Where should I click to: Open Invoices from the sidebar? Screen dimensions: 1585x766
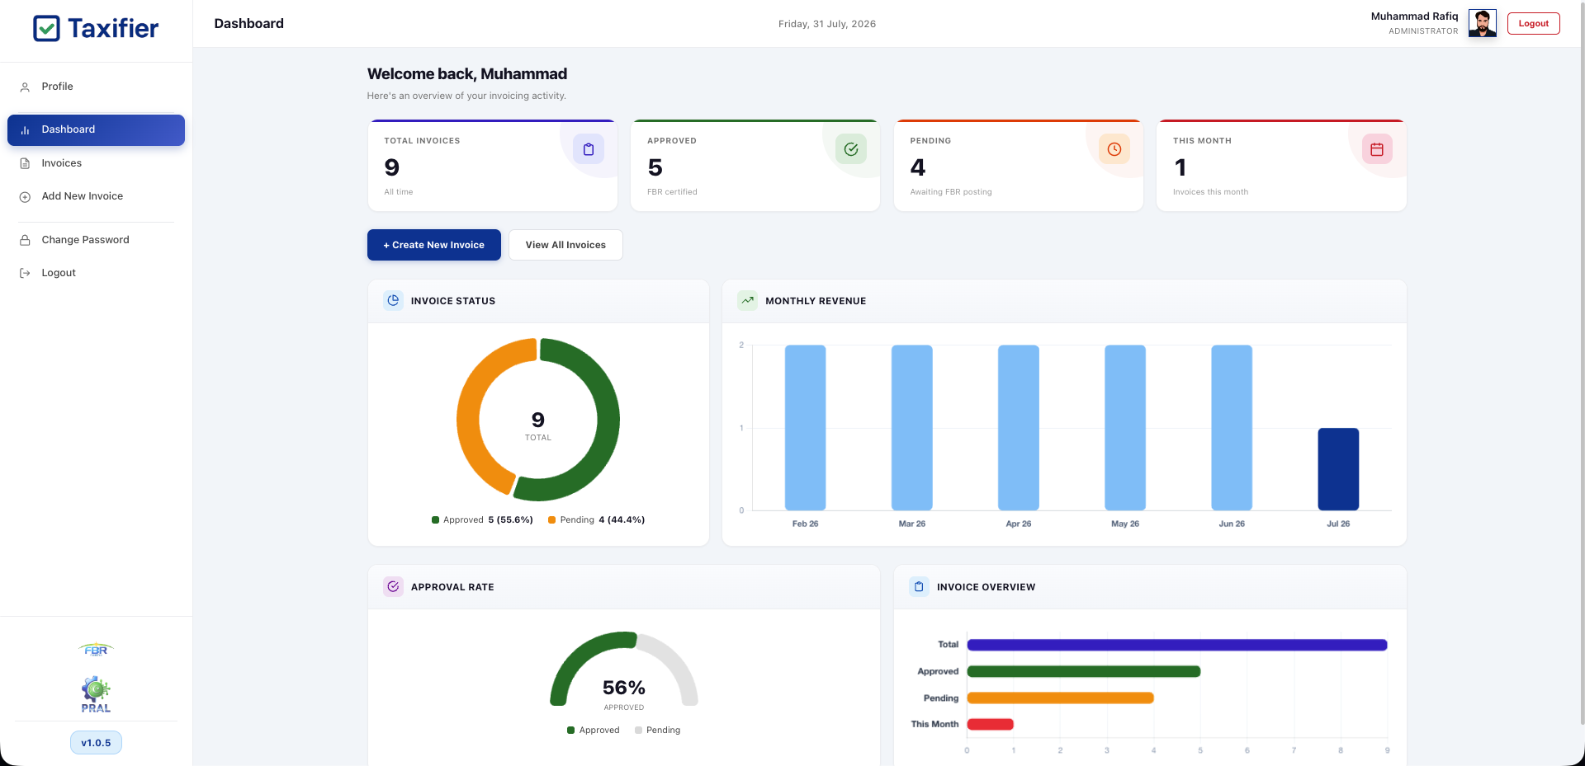click(x=96, y=163)
